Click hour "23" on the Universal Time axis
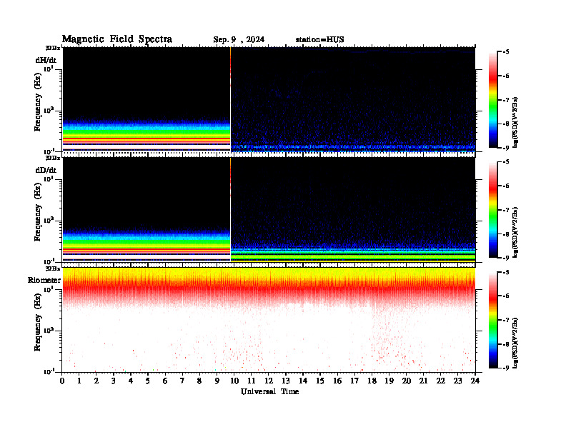 tap(457, 381)
